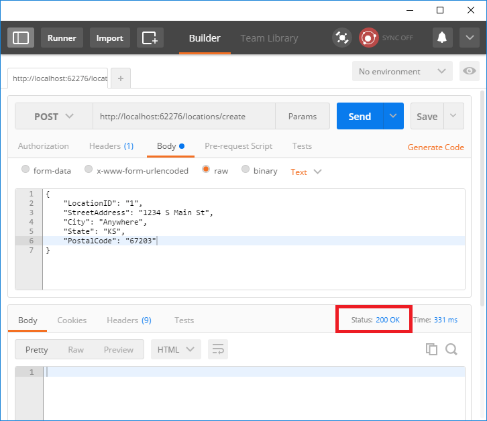Open the No environment dropdown
487x421 pixels.
tap(402, 71)
